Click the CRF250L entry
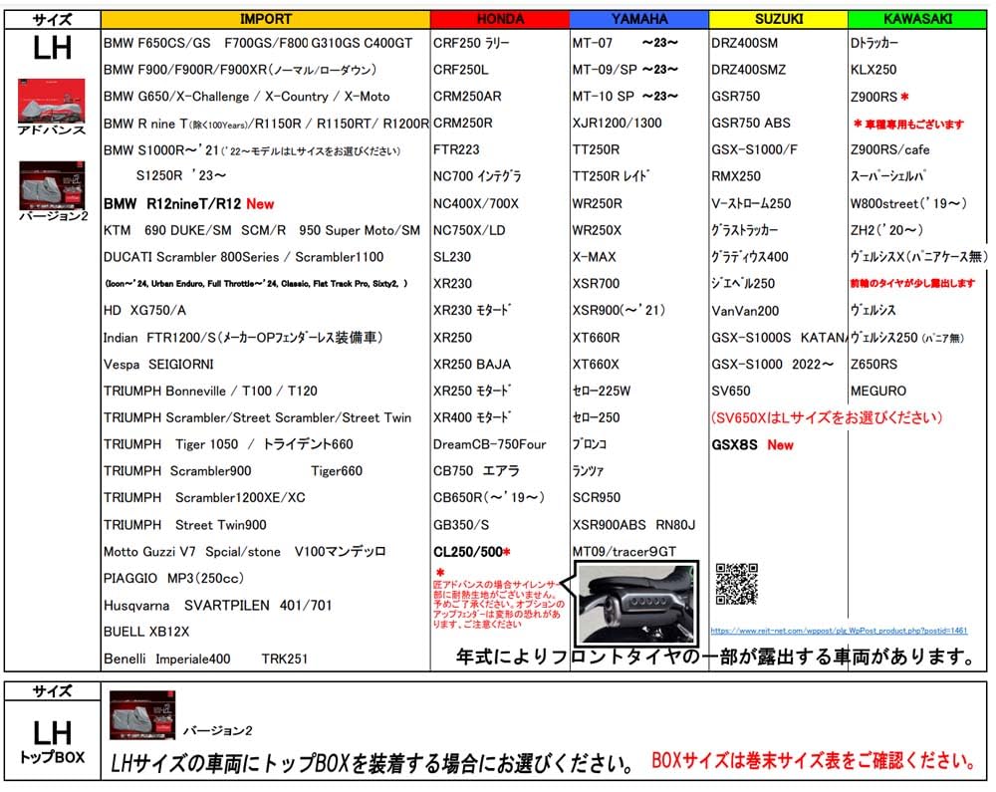This screenshot has width=996, height=792. 460,69
